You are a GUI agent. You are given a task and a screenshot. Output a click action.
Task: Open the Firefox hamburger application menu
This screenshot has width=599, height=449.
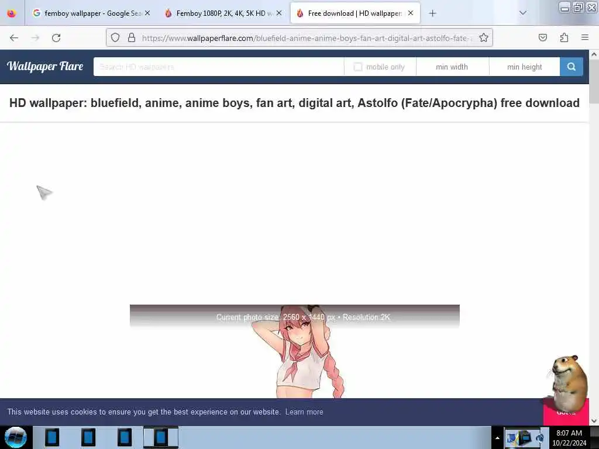585,37
